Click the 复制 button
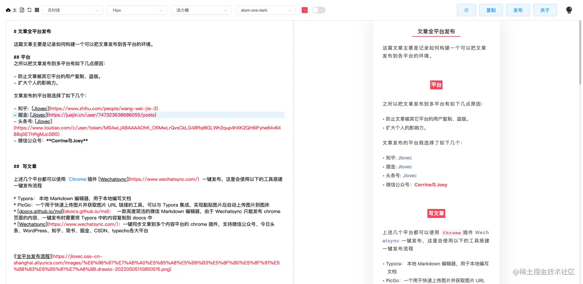 click(x=491, y=10)
